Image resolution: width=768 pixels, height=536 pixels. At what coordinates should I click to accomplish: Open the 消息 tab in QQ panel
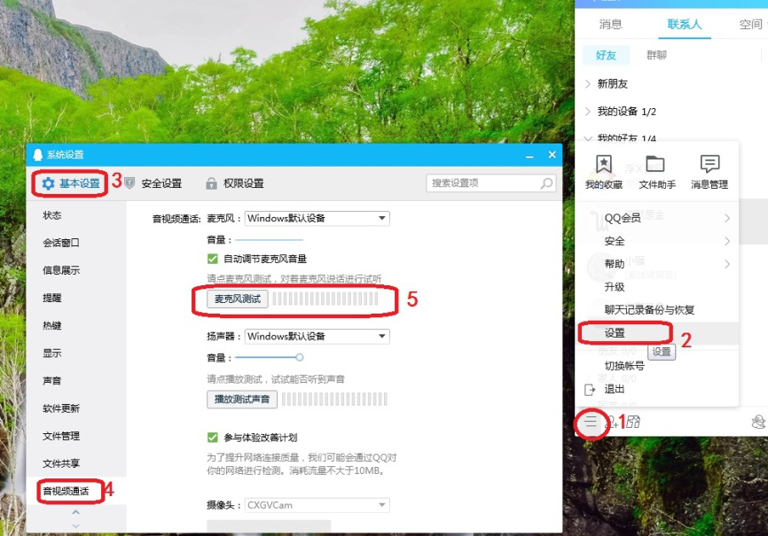611,24
